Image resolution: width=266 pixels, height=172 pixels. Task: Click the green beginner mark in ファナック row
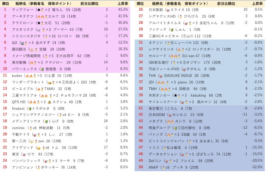click(172, 30)
